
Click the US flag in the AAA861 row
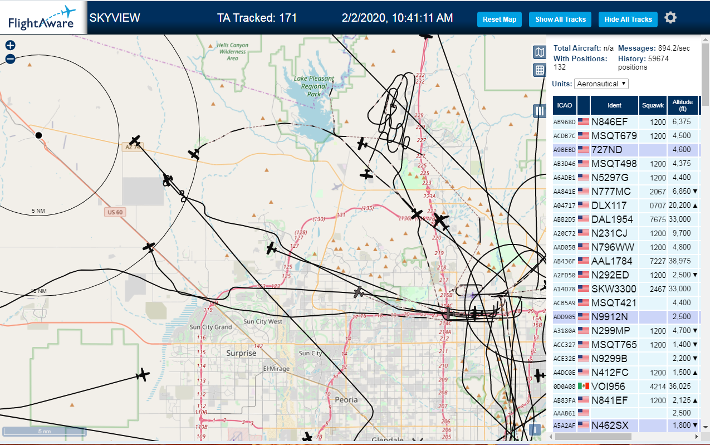point(584,412)
